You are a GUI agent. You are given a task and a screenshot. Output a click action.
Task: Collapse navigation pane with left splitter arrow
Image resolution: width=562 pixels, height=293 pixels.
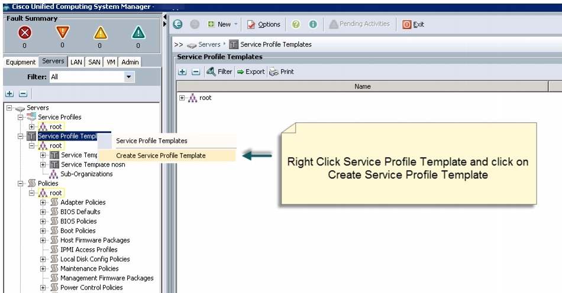(x=165, y=17)
